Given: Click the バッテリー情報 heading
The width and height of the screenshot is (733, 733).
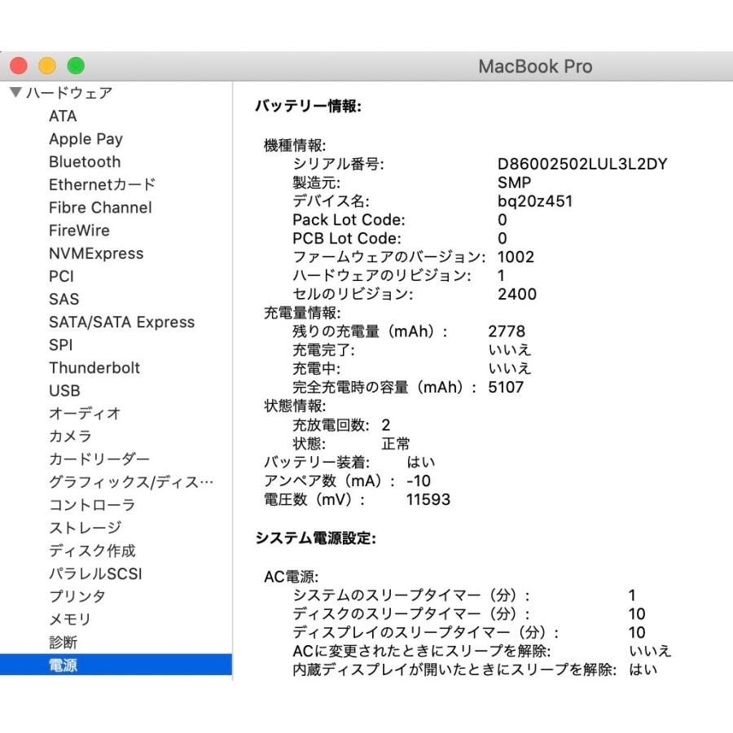Looking at the screenshot, I should 308,106.
